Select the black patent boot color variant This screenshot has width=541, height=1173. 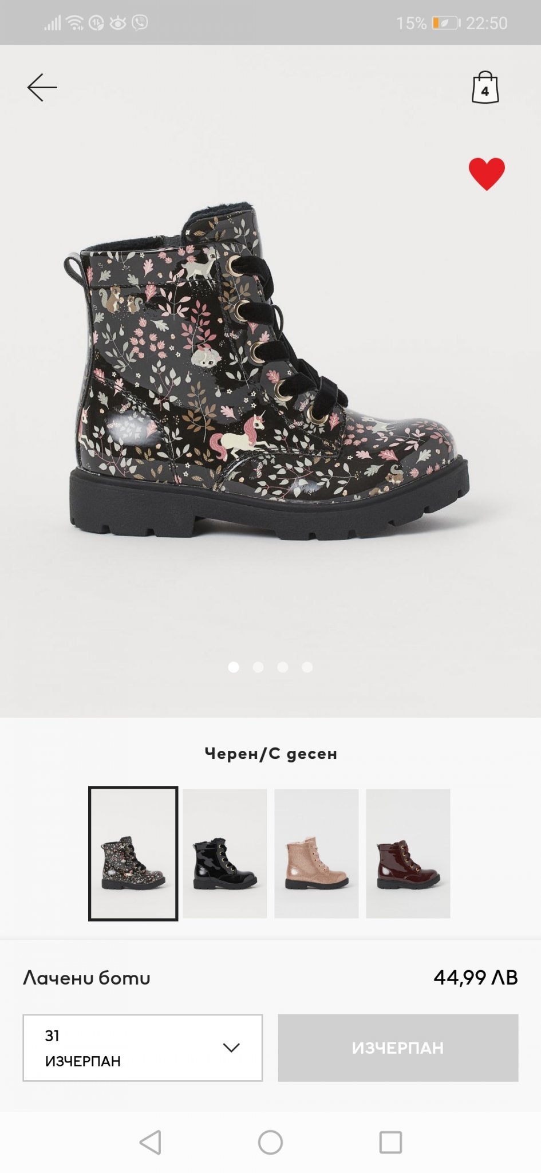[x=225, y=853]
